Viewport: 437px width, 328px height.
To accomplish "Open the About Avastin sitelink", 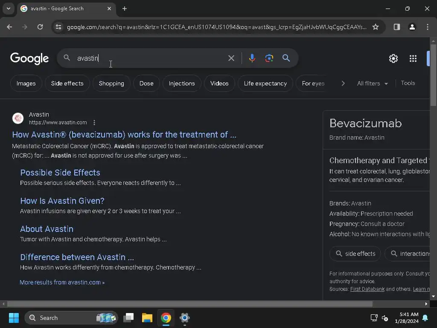I will pyautogui.click(x=47, y=229).
